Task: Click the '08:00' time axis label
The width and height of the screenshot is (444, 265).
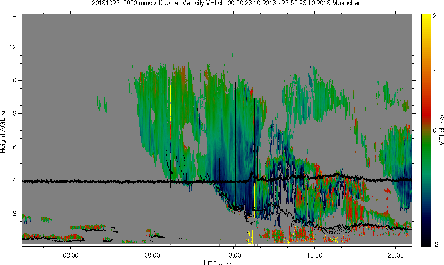Action: pos(152,255)
